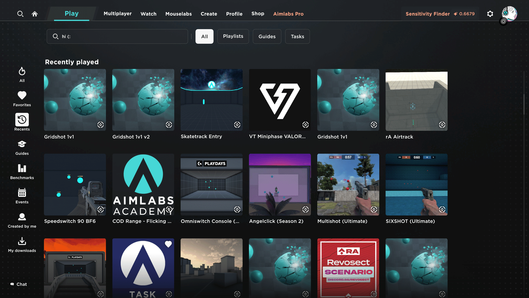Viewport: 529px width, 298px height.
Task: Go to the Profile tab
Action: (234, 14)
